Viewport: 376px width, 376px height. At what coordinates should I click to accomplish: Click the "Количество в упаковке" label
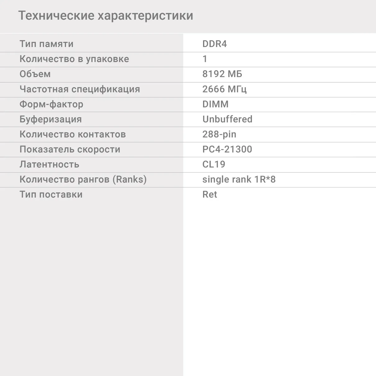point(74,59)
